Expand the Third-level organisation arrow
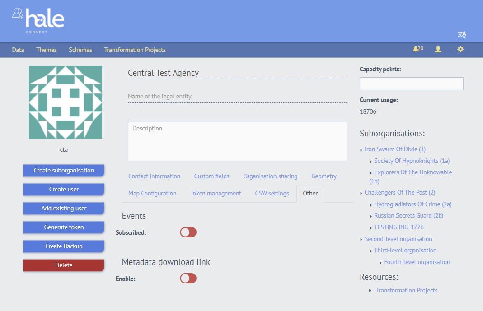 (371, 251)
